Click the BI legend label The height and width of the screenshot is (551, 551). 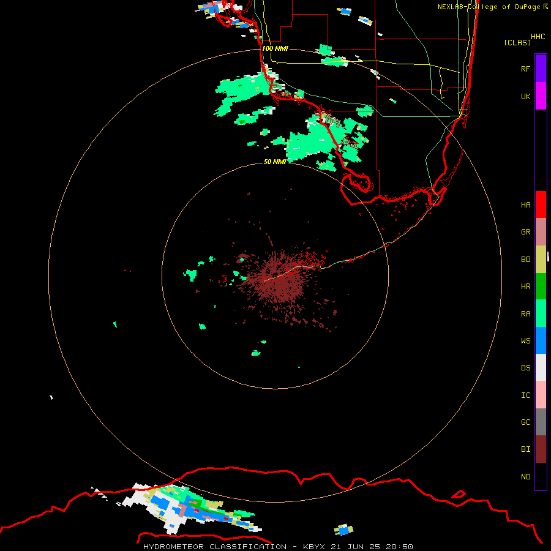(525, 449)
